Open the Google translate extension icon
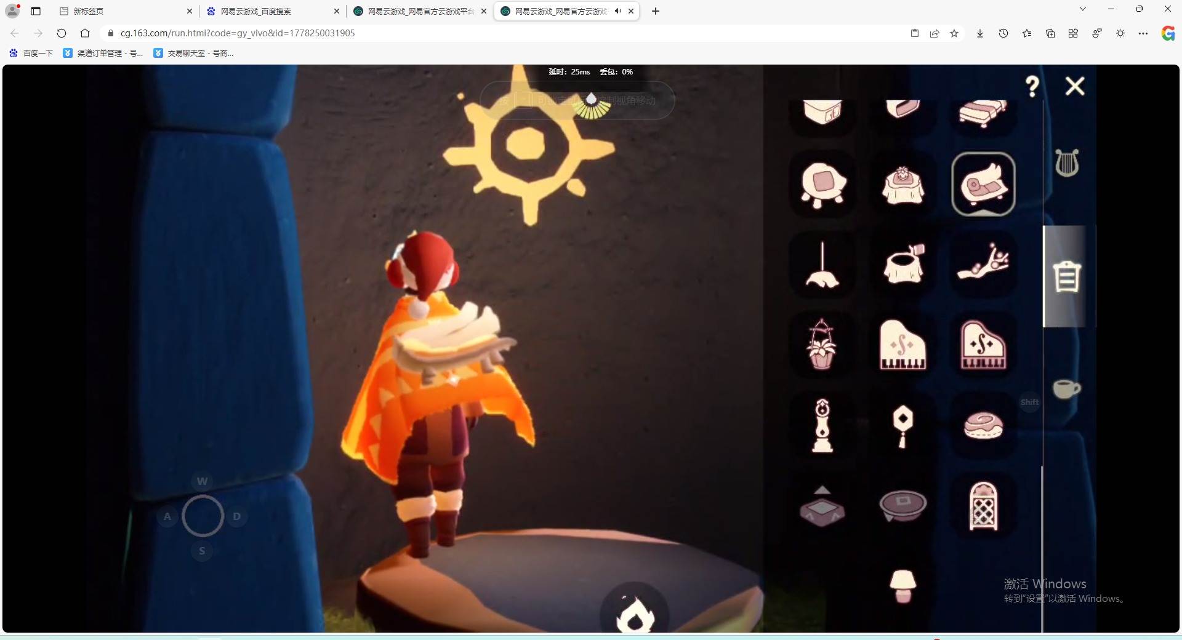The image size is (1182, 640). point(1168,33)
